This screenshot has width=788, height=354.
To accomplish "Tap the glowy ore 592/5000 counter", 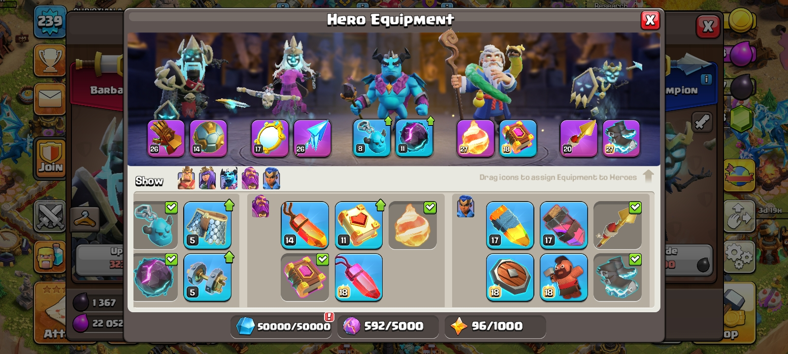I will [388, 326].
